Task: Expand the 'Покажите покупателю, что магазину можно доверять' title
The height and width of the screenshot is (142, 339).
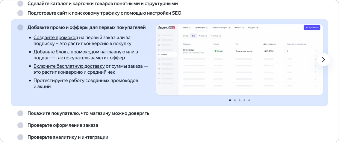Action: 88,113
